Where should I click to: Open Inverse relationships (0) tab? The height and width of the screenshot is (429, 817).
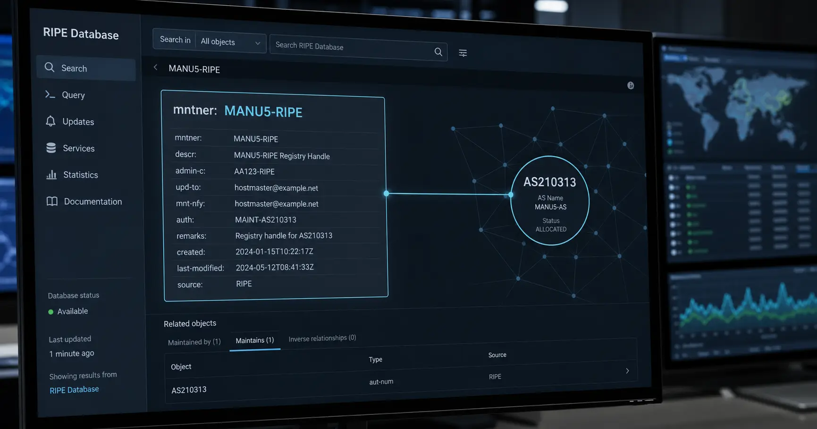click(322, 338)
